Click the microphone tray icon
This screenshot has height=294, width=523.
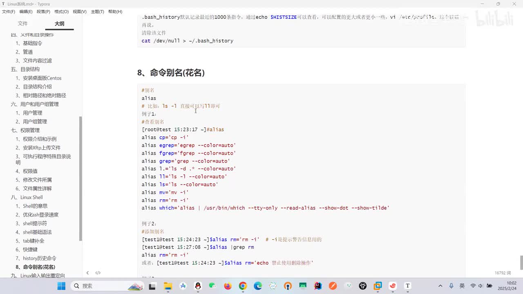tap(451, 286)
